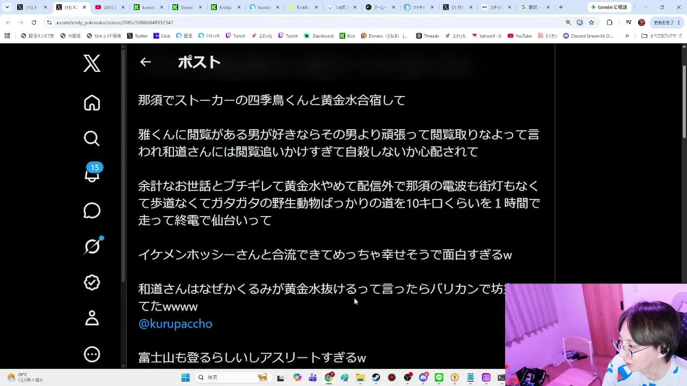687x386 pixels.
Task: Open X search from the sidebar magnifier
Action: (x=92, y=138)
